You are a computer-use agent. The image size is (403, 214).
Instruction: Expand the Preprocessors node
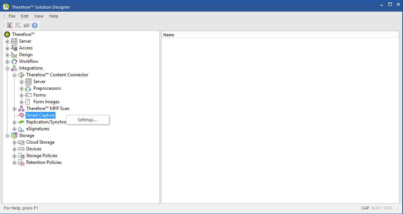(x=22, y=89)
